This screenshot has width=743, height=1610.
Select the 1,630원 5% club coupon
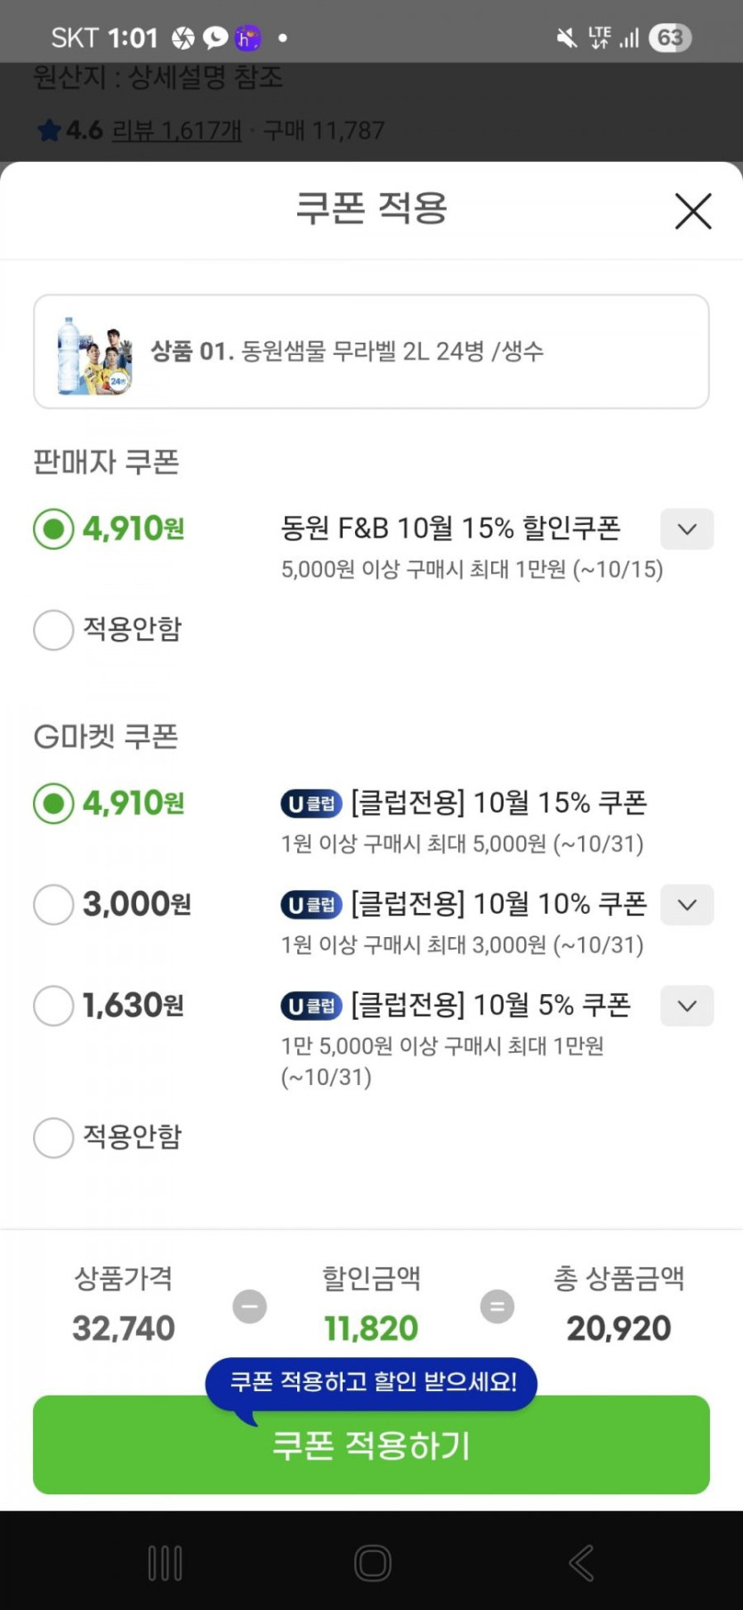tap(53, 1007)
